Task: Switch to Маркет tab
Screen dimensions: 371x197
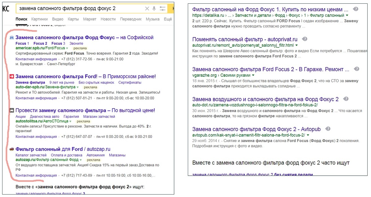Action: coord(90,19)
